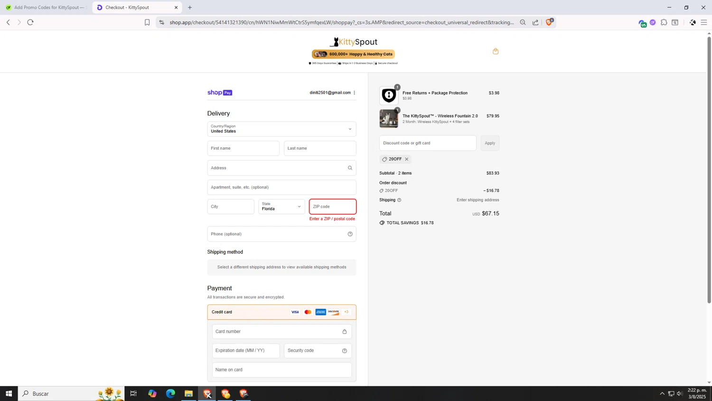Click the First name field
712x401 pixels.
click(x=243, y=148)
